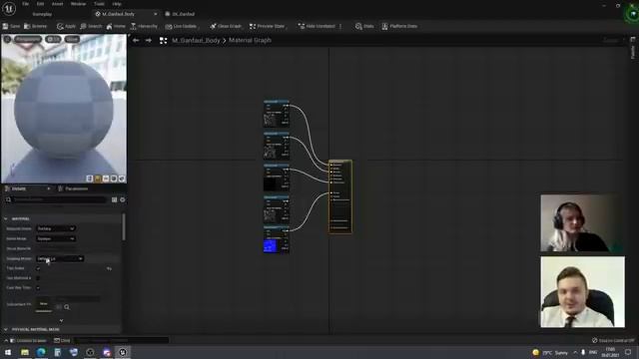Open the Content Drawer
Image resolution: width=639 pixels, height=359 pixels.
pos(29,340)
